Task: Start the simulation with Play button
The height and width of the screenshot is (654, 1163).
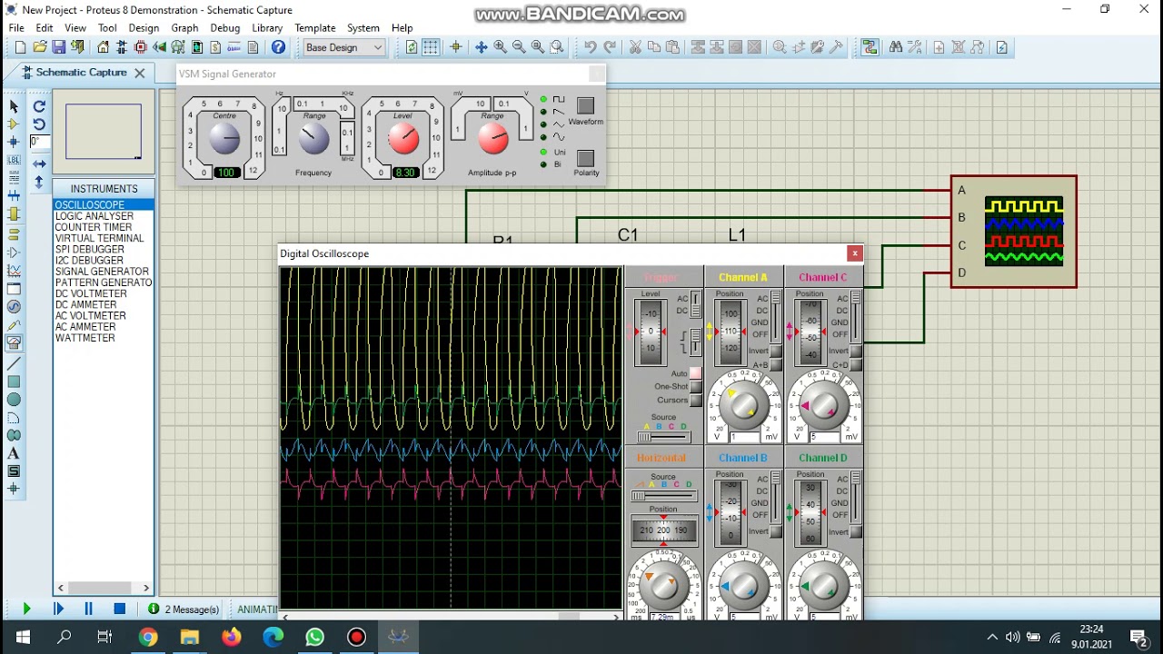Action: 26,609
